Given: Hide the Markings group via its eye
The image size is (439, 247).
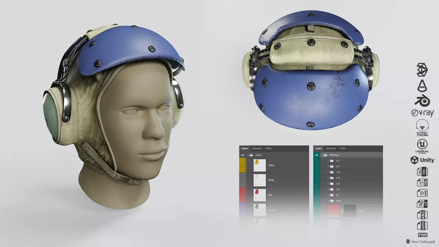Looking at the screenshot, I should pyautogui.click(x=317, y=155).
